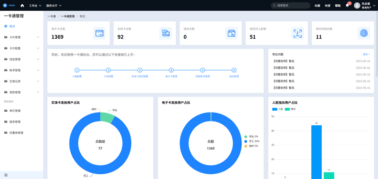Click the search magnifier icon
The width and height of the screenshot is (378, 179).
point(275,6)
